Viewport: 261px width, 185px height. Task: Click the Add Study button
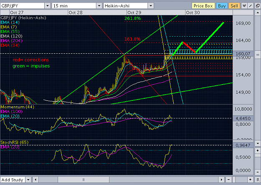(13, 180)
